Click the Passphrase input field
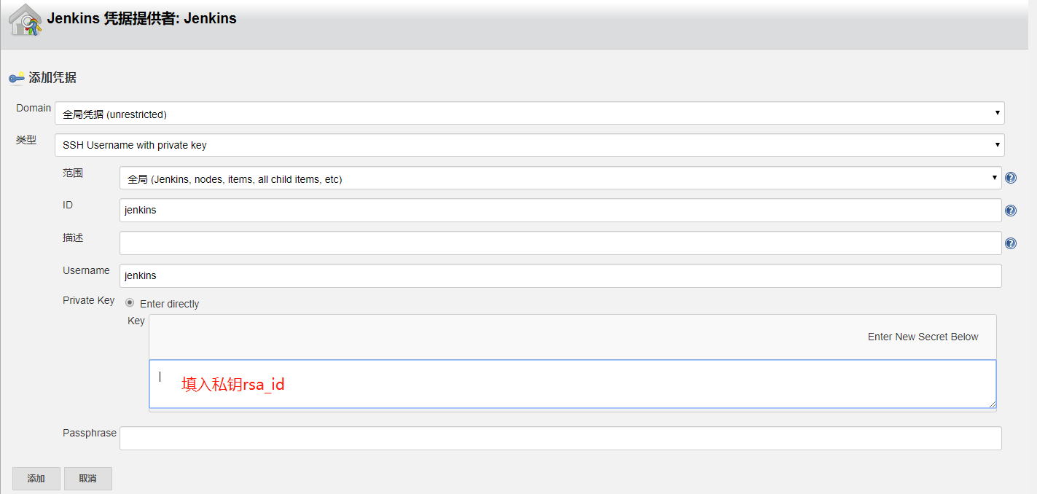The width and height of the screenshot is (1037, 494). click(560, 438)
